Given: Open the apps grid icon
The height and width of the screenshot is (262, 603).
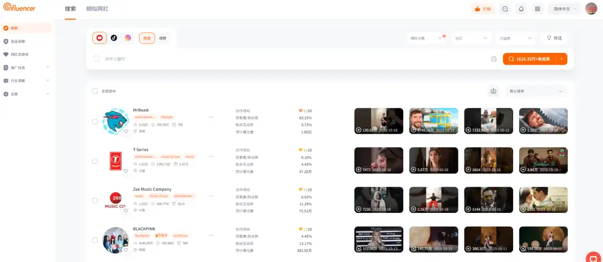Looking at the screenshot, I should click(538, 9).
